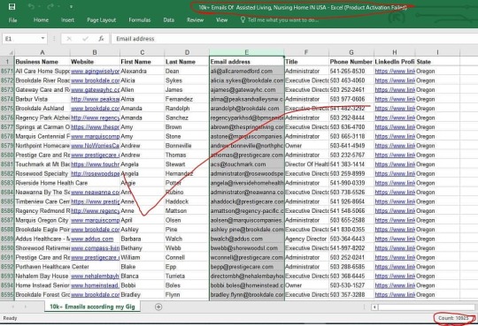This screenshot has width=478, height=326.
Task: Click the Enter checkmark icon in formula bar
Action: click(x=85, y=39)
